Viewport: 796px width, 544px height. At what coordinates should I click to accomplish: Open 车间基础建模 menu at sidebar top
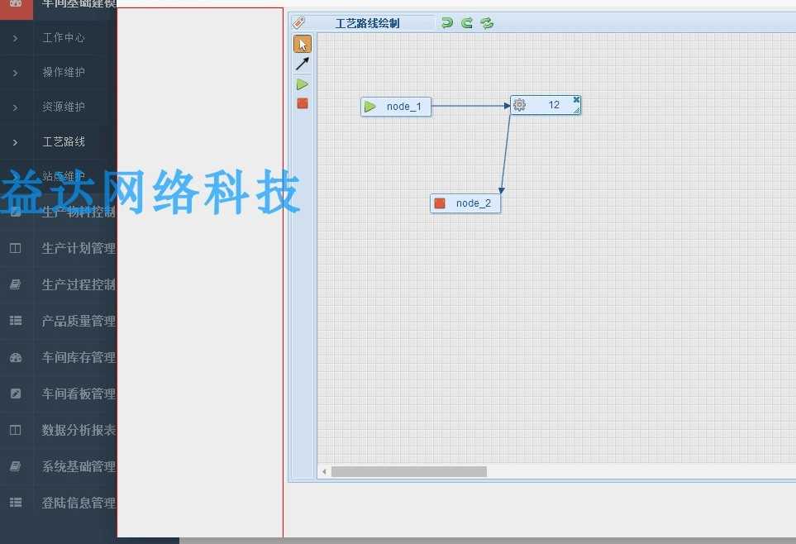pyautogui.click(x=79, y=4)
